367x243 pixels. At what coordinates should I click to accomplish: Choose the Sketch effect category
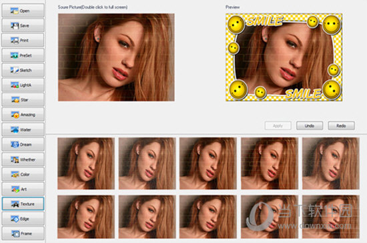pos(23,70)
